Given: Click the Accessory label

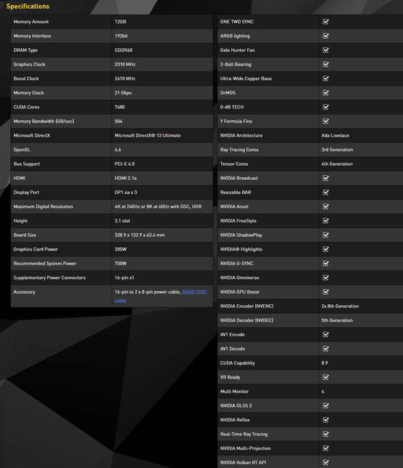Looking at the screenshot, I should pos(24,292).
